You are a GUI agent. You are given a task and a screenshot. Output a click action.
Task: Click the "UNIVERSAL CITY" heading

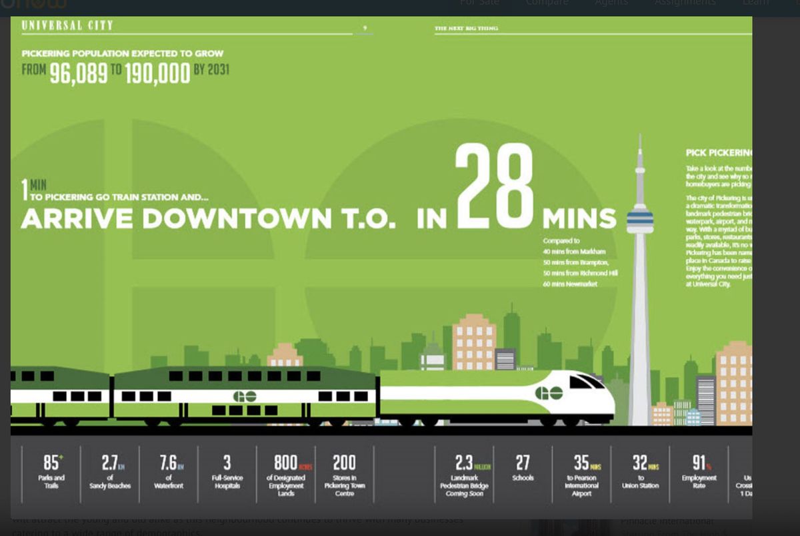coord(67,26)
